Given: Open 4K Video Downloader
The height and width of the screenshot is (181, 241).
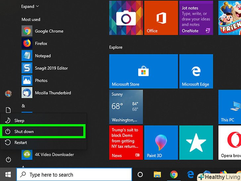Looking at the screenshot, I should click(x=54, y=154).
